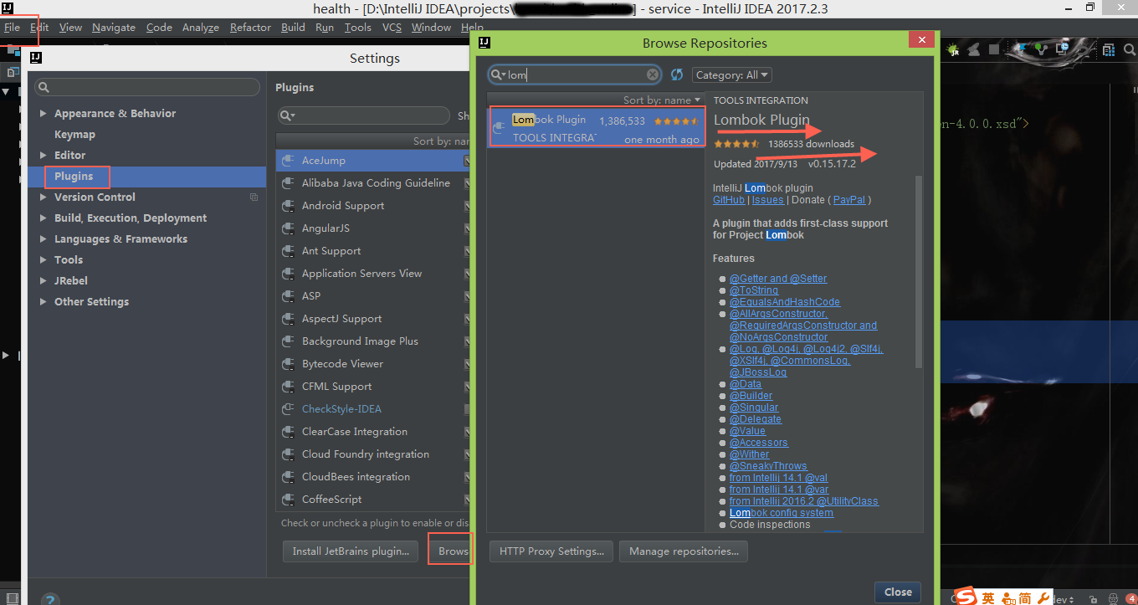Click the refresh icon in Browse Repositories
This screenshot has height=605, width=1138.
(677, 75)
